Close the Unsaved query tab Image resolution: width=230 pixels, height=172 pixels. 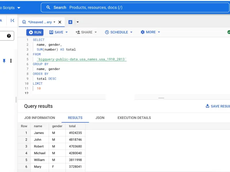60,22
